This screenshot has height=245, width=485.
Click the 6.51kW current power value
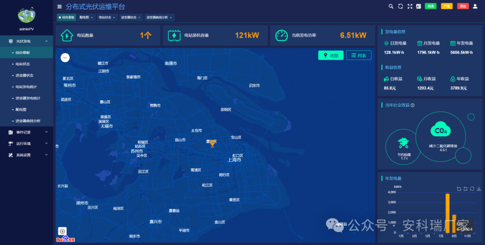353,36
